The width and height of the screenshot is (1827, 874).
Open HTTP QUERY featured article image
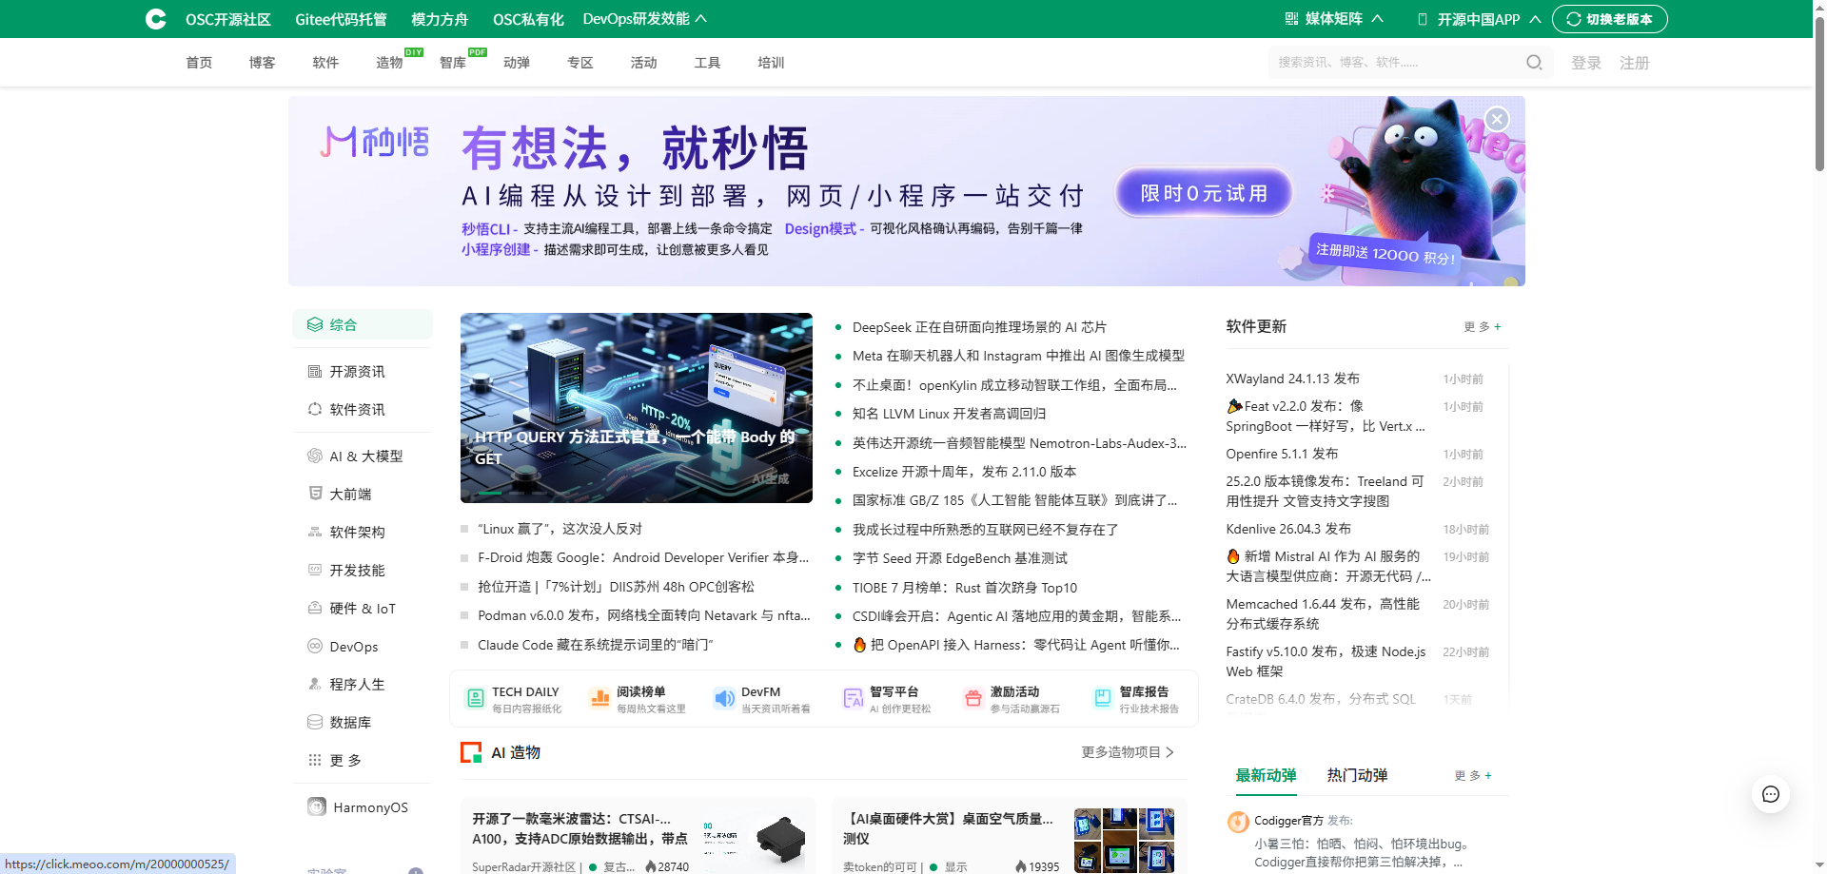637,408
